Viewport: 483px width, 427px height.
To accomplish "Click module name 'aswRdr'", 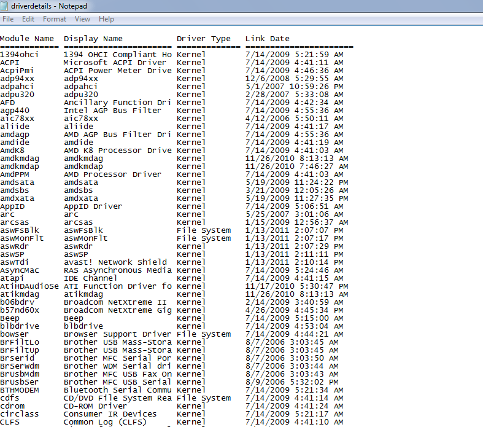I will [15, 246].
